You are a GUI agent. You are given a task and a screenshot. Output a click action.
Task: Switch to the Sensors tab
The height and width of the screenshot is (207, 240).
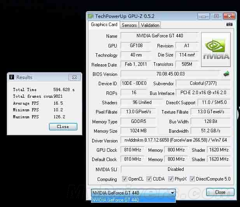pyautogui.click(x=129, y=25)
